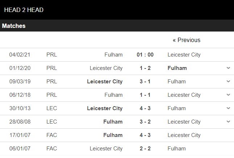Expand the 28/08/08 match details chevron
The image size is (234, 158).
(228, 122)
